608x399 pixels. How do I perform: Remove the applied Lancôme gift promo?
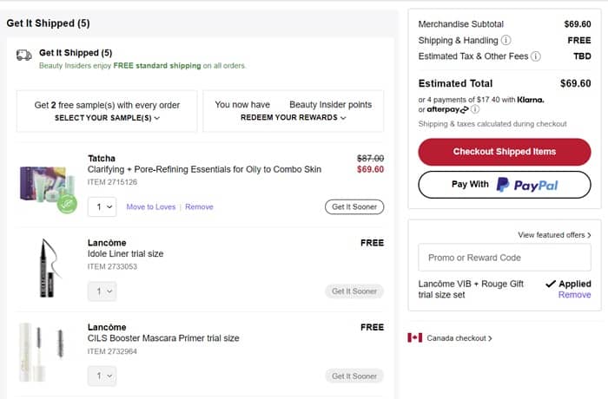click(574, 295)
